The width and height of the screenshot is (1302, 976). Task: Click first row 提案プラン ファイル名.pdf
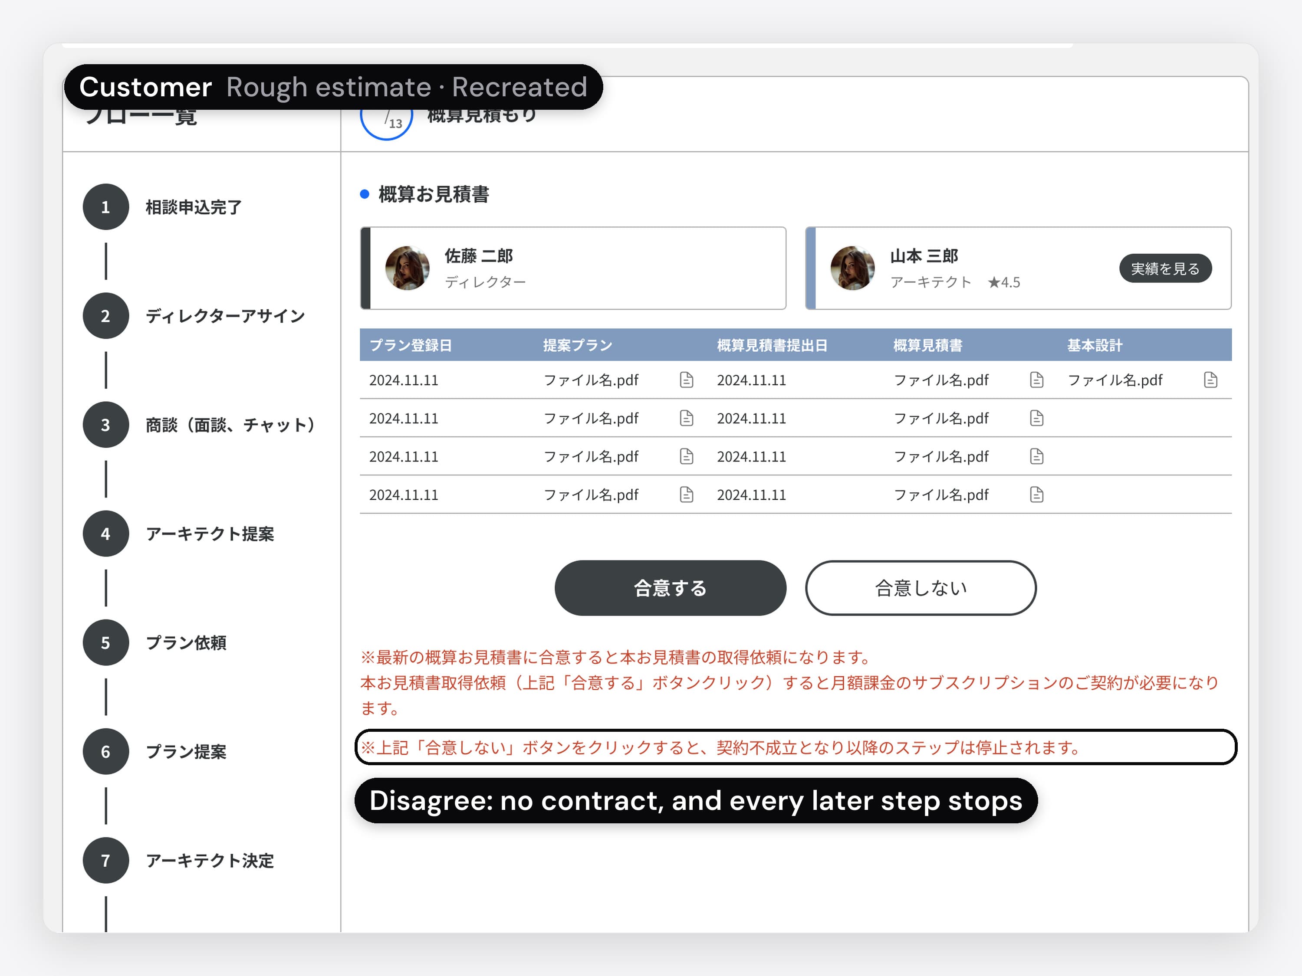591,380
